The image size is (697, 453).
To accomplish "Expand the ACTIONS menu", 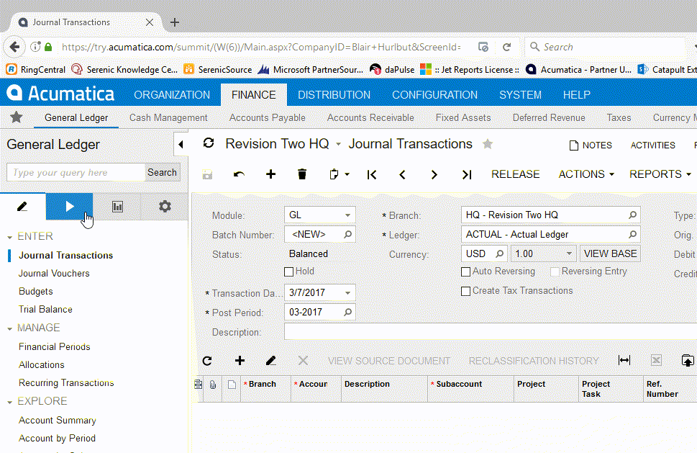I will coord(586,174).
